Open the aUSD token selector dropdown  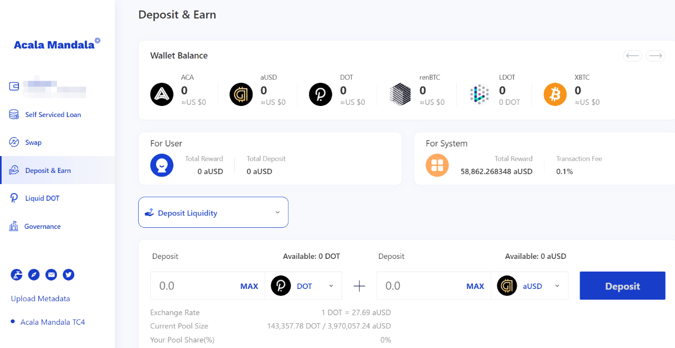(x=529, y=286)
